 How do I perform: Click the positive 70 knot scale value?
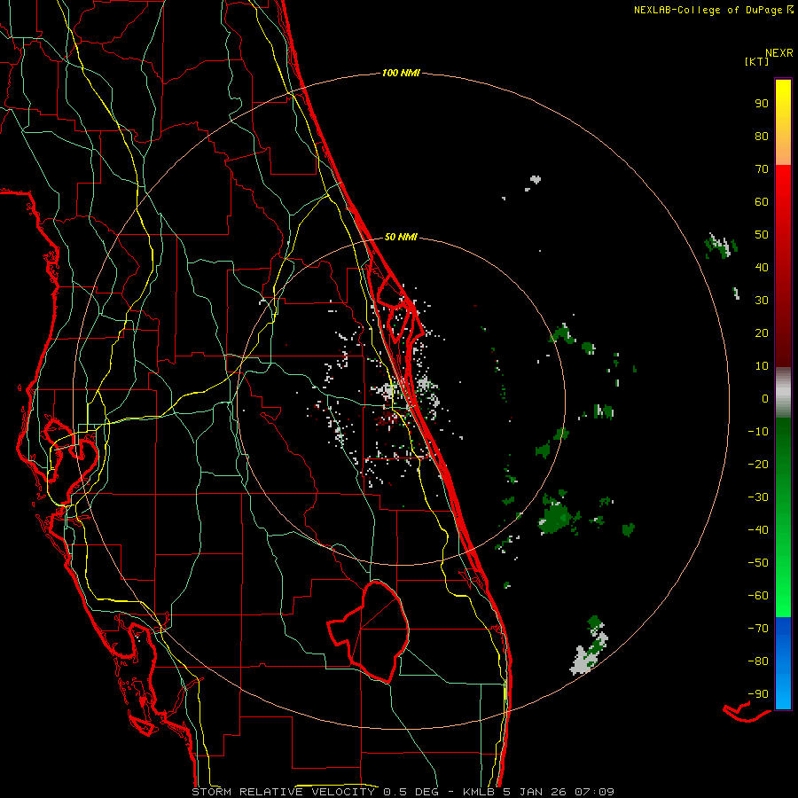pos(762,169)
